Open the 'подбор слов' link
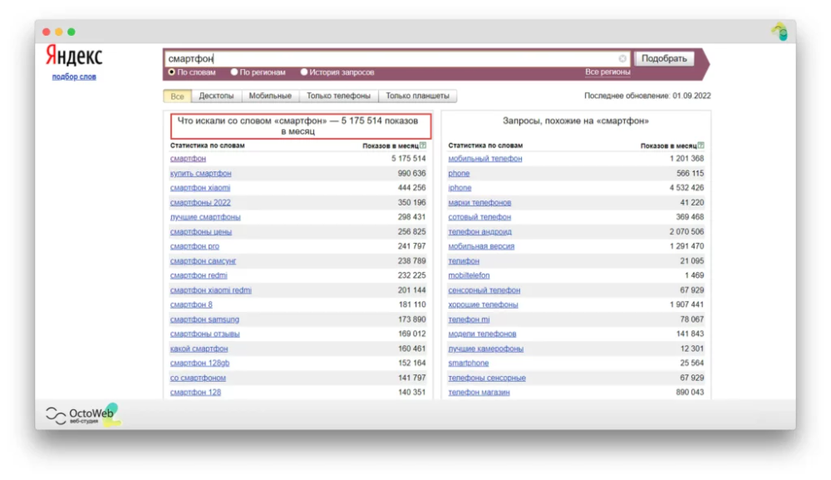Viewport: 831px width, 480px height. click(74, 77)
